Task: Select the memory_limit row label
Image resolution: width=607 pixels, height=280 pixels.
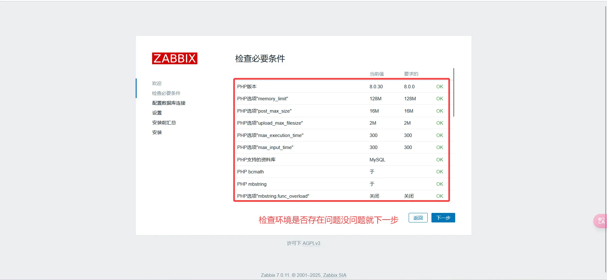Action: (263, 99)
